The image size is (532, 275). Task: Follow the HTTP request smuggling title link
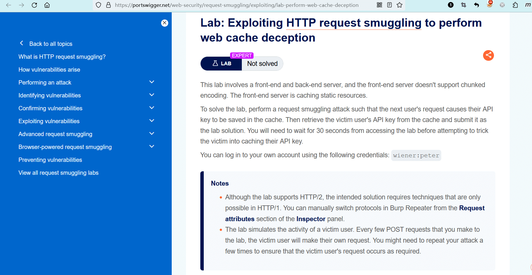click(354, 23)
